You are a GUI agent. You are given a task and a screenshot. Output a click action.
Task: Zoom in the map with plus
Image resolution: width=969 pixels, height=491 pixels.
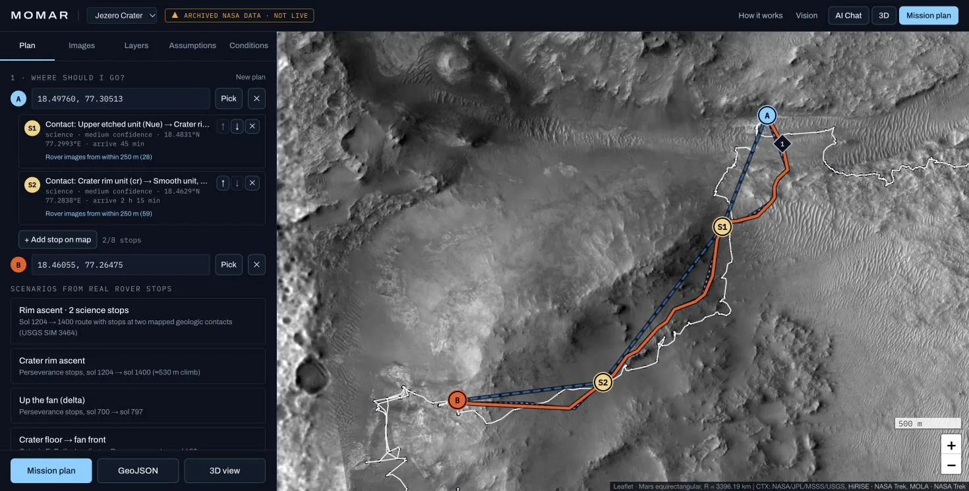[951, 446]
